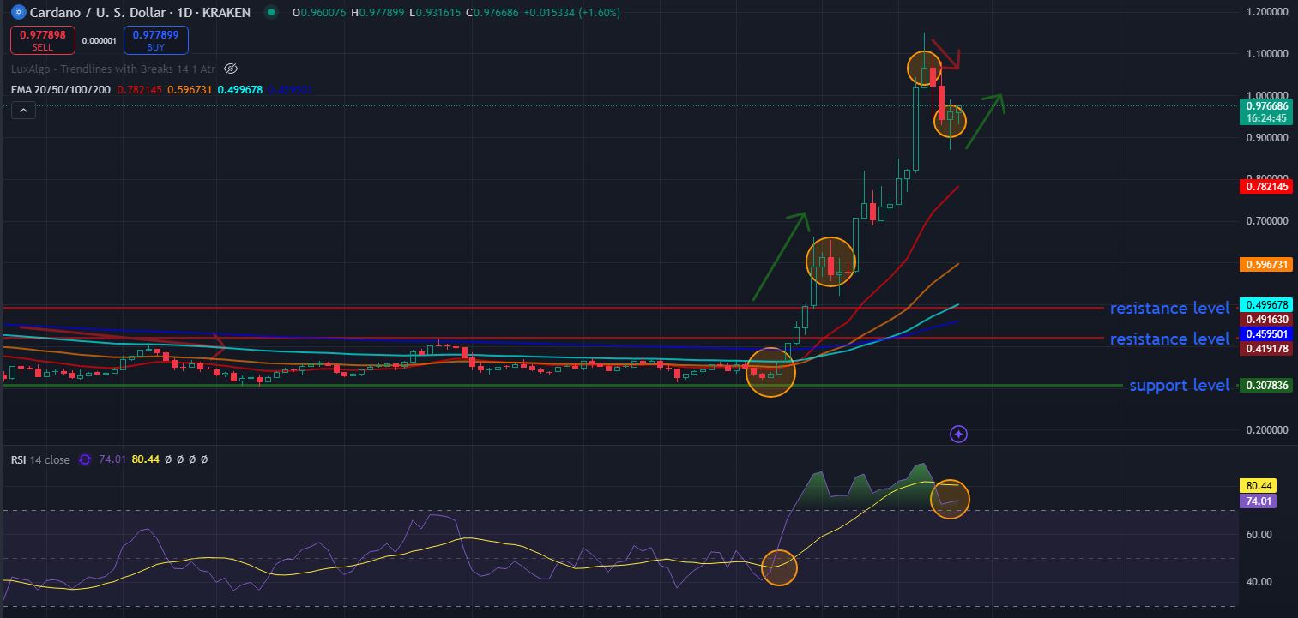This screenshot has width=1298, height=618.
Task: Select the upper resistance level text label
Action: click(x=1169, y=309)
